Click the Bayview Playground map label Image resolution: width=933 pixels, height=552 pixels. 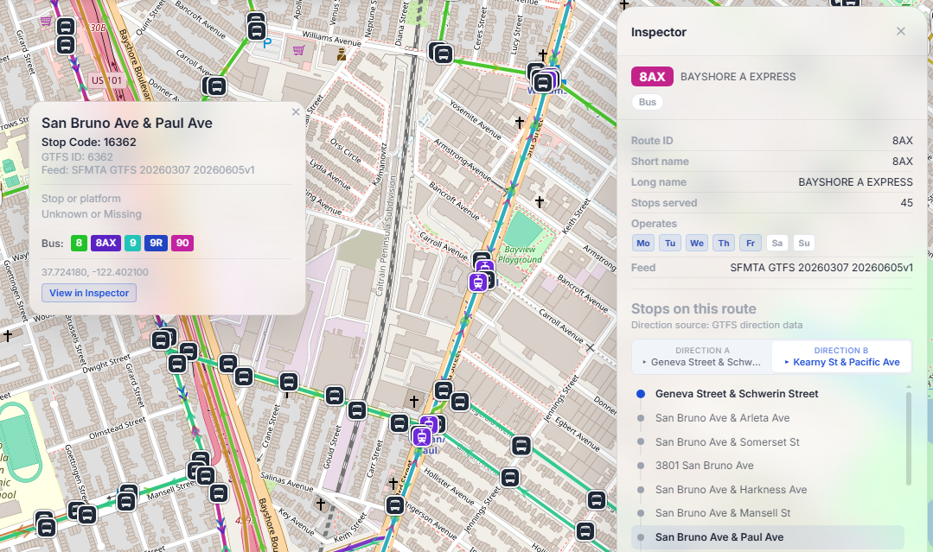point(520,254)
